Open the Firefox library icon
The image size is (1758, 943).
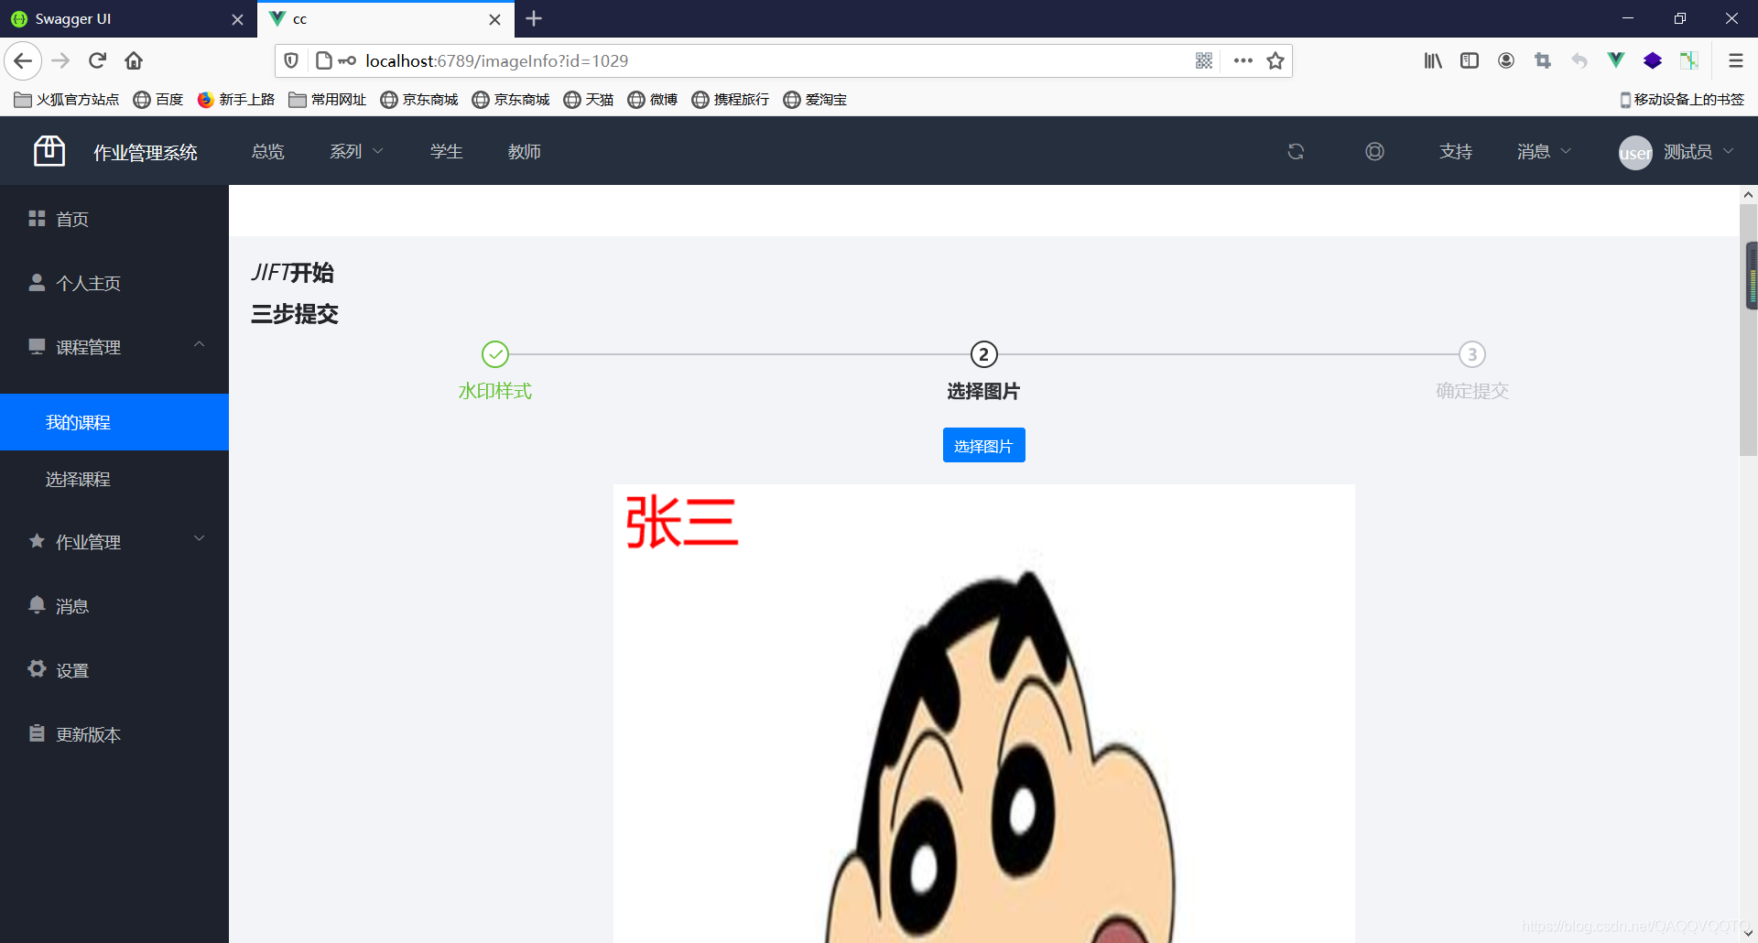[x=1433, y=60]
